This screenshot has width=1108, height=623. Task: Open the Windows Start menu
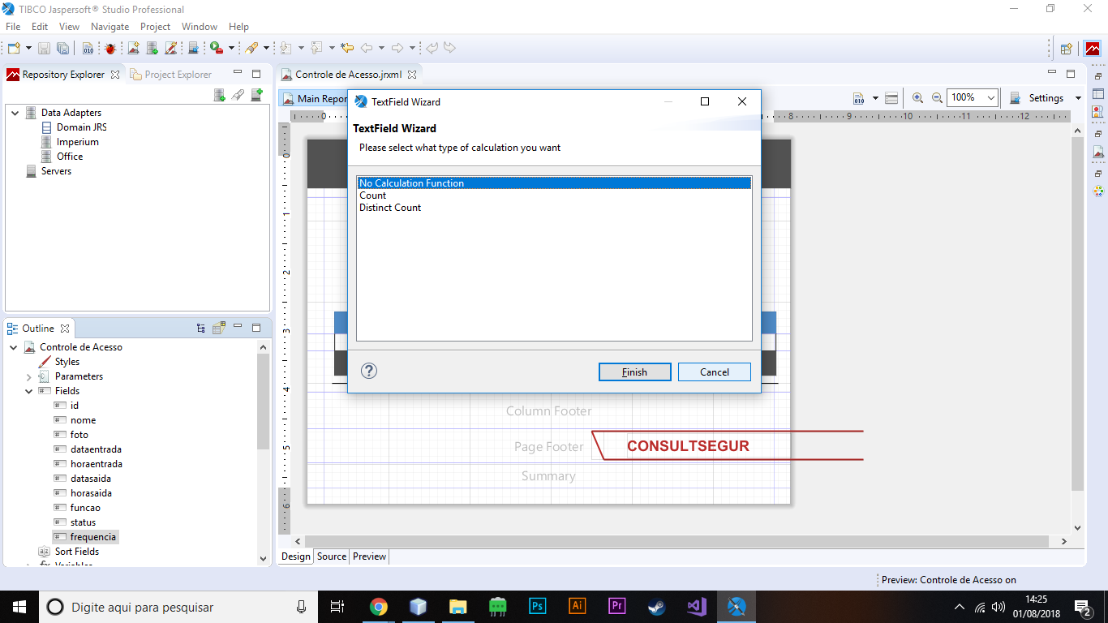[19, 606]
